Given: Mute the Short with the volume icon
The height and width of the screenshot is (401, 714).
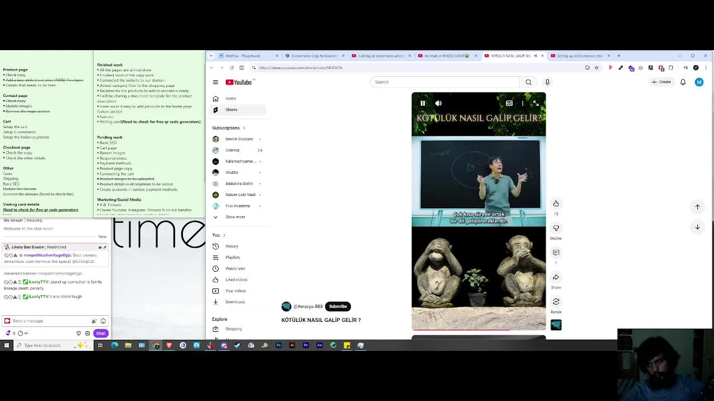Looking at the screenshot, I should click(438, 103).
